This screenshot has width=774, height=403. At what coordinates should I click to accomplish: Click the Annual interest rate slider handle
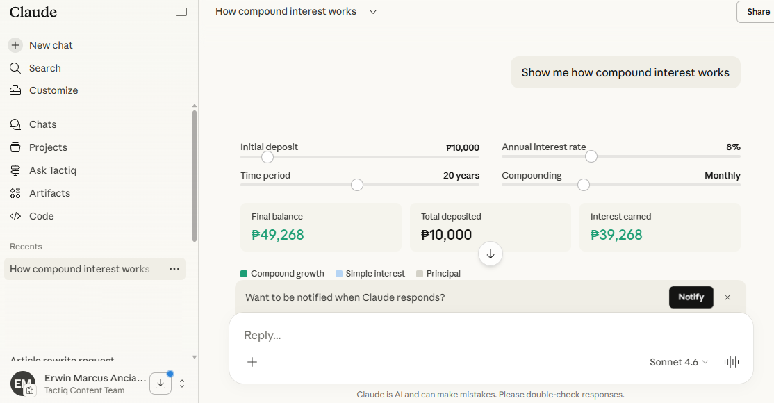(591, 156)
